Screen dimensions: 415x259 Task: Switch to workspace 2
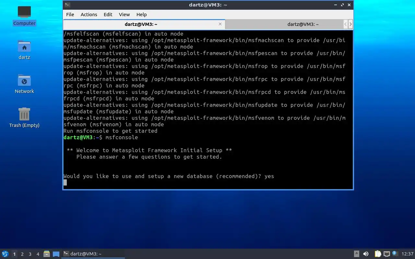pyautogui.click(x=22, y=254)
